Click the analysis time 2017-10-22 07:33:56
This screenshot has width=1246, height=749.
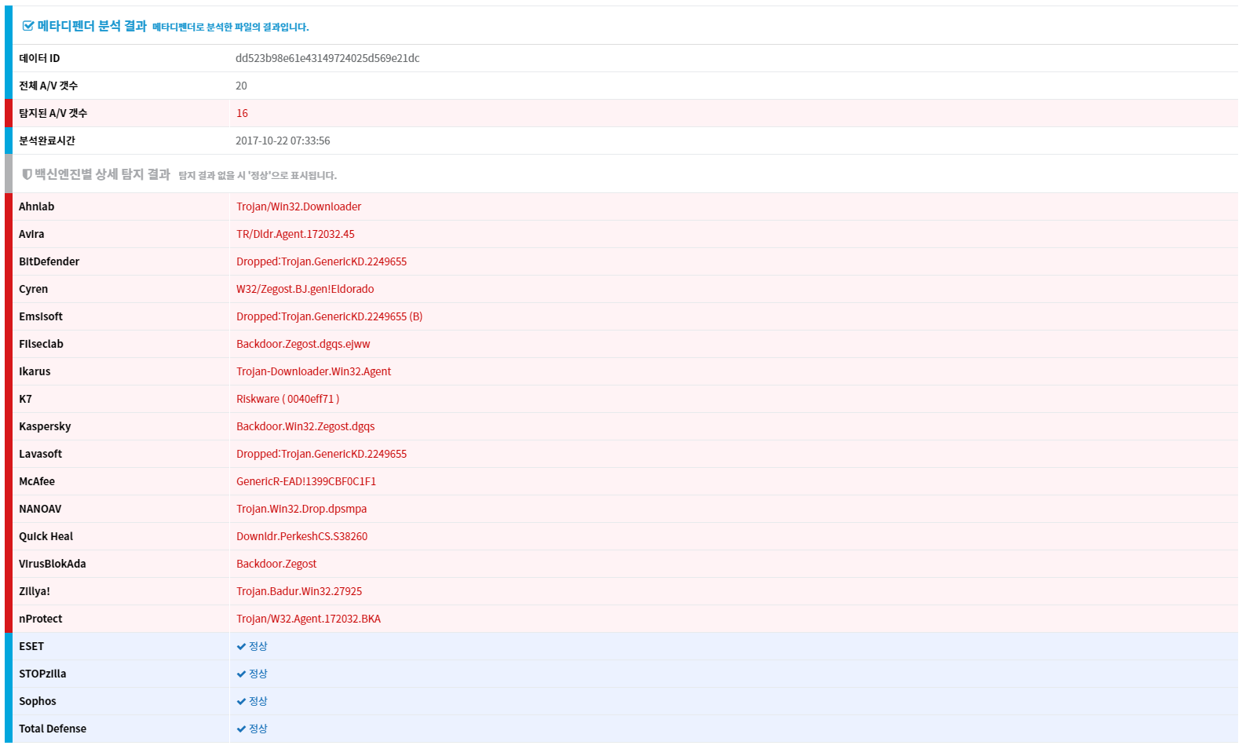tap(283, 141)
